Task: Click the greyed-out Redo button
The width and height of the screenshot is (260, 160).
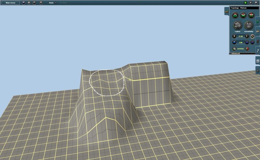Action: click(63, 3)
